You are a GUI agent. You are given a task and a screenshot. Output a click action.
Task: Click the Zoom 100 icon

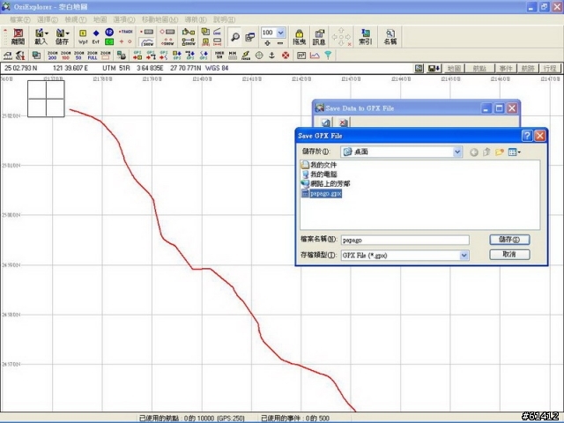tap(65, 56)
